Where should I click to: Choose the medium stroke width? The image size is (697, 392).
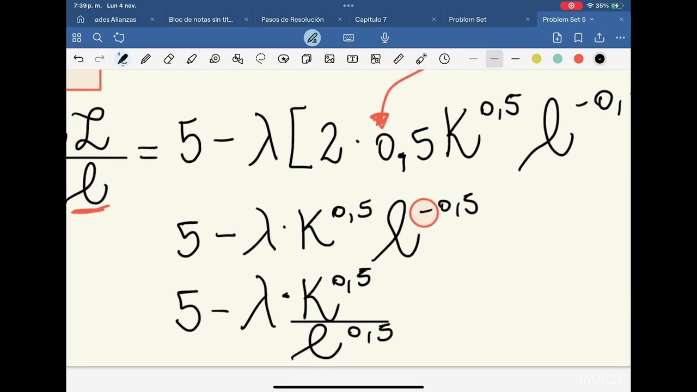[x=494, y=59]
